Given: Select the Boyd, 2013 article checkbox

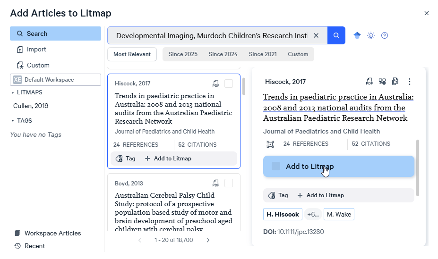Looking at the screenshot, I should click(x=229, y=183).
